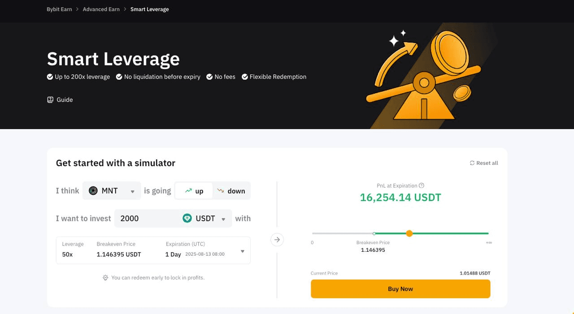Click the Flexible Redemption checkmark icon

[245, 77]
